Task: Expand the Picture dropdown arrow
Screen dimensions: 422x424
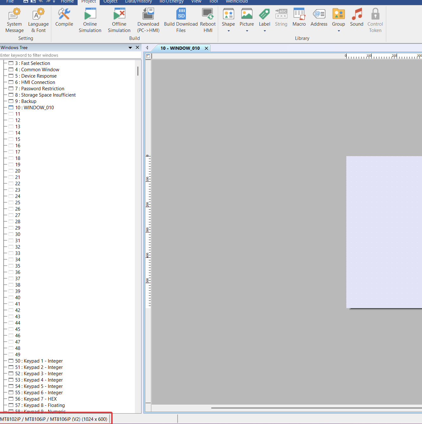Action: (247, 31)
